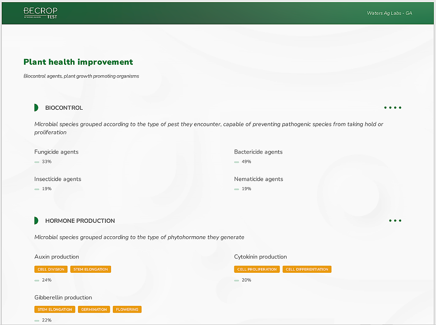The image size is (436, 325).
Task: Click the BECROP Test logo
Action: 41,13
